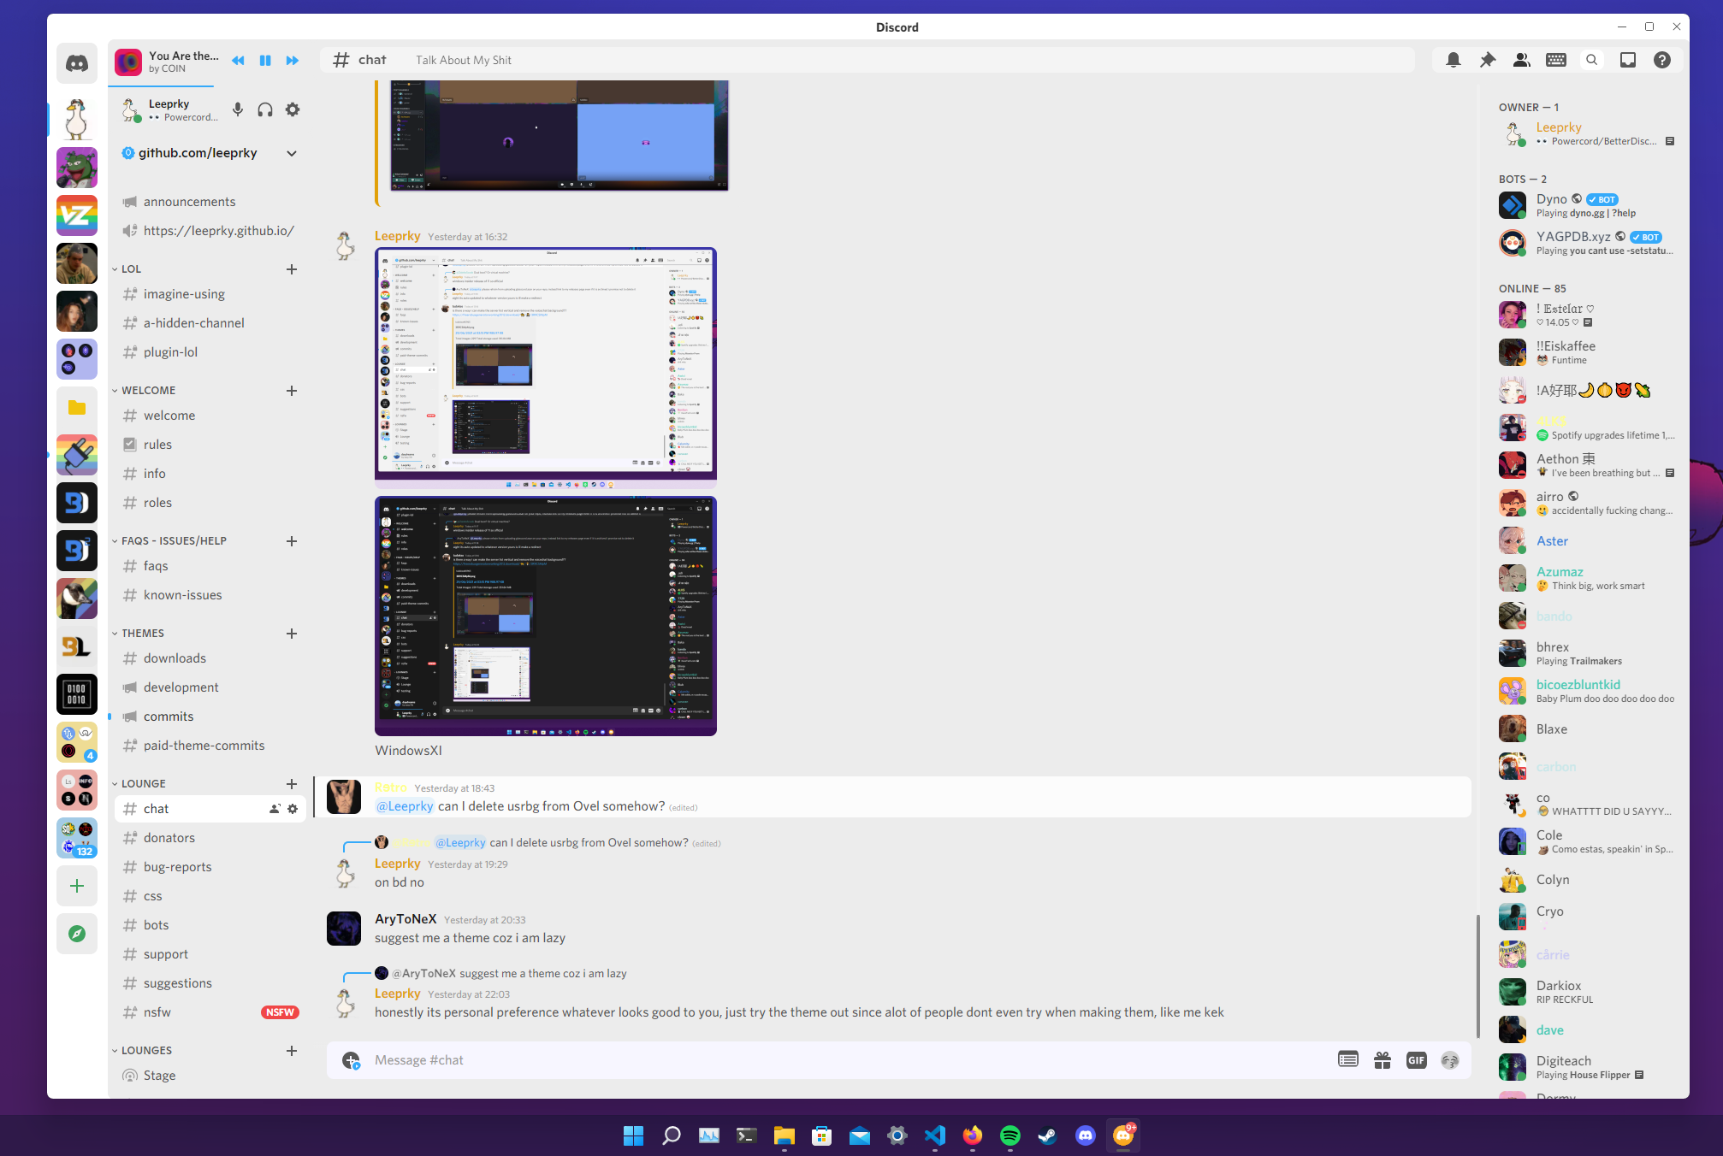Image resolution: width=1723 pixels, height=1156 pixels.
Task: Open Spotify from the Windows taskbar
Action: pyautogui.click(x=1010, y=1135)
